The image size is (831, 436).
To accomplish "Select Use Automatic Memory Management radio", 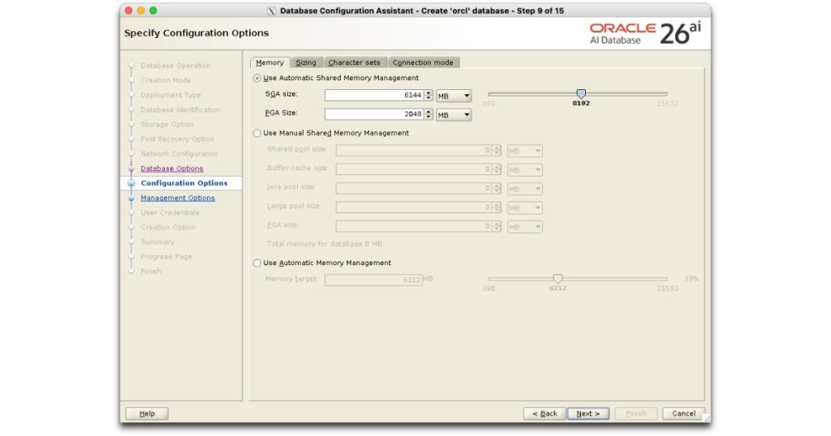I will pos(257,263).
